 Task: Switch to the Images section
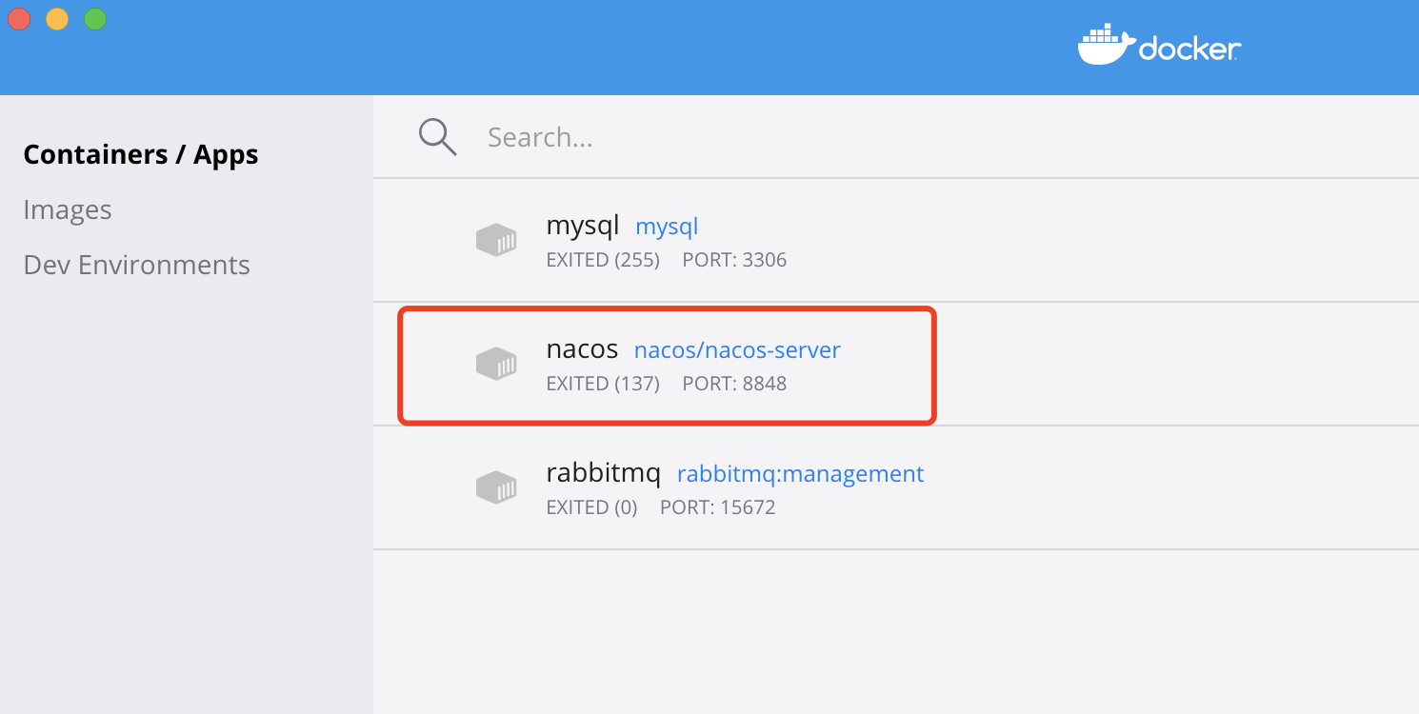[x=68, y=209]
